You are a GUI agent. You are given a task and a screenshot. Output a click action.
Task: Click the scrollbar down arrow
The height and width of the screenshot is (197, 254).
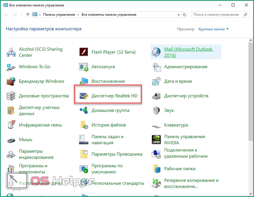click(x=251, y=194)
